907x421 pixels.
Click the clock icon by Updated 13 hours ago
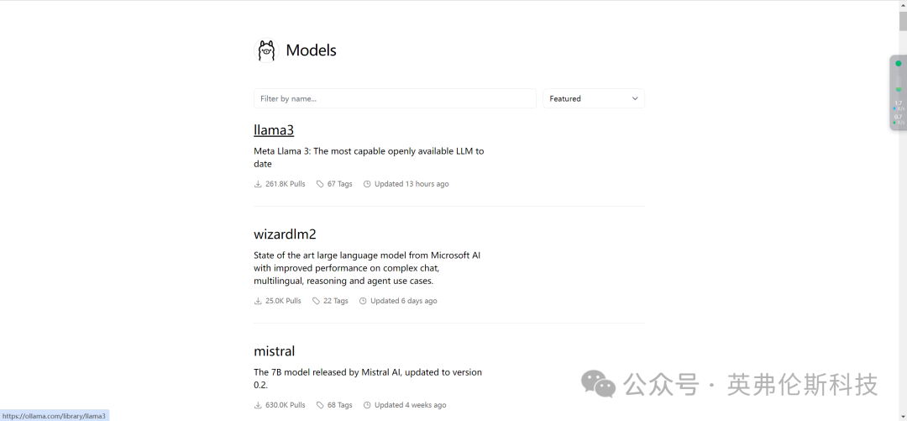click(x=367, y=184)
